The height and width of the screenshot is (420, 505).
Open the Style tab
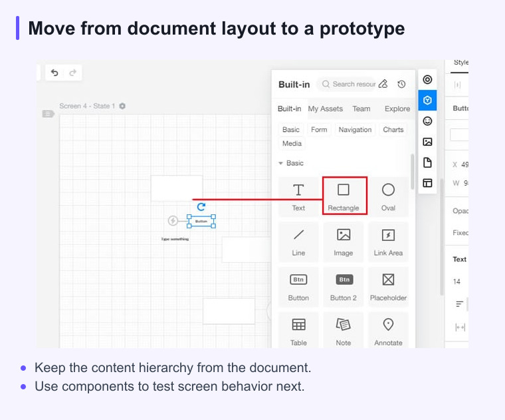point(460,63)
